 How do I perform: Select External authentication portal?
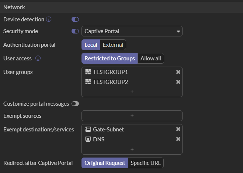click(x=113, y=45)
